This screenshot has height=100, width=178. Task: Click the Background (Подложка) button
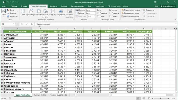61,12
